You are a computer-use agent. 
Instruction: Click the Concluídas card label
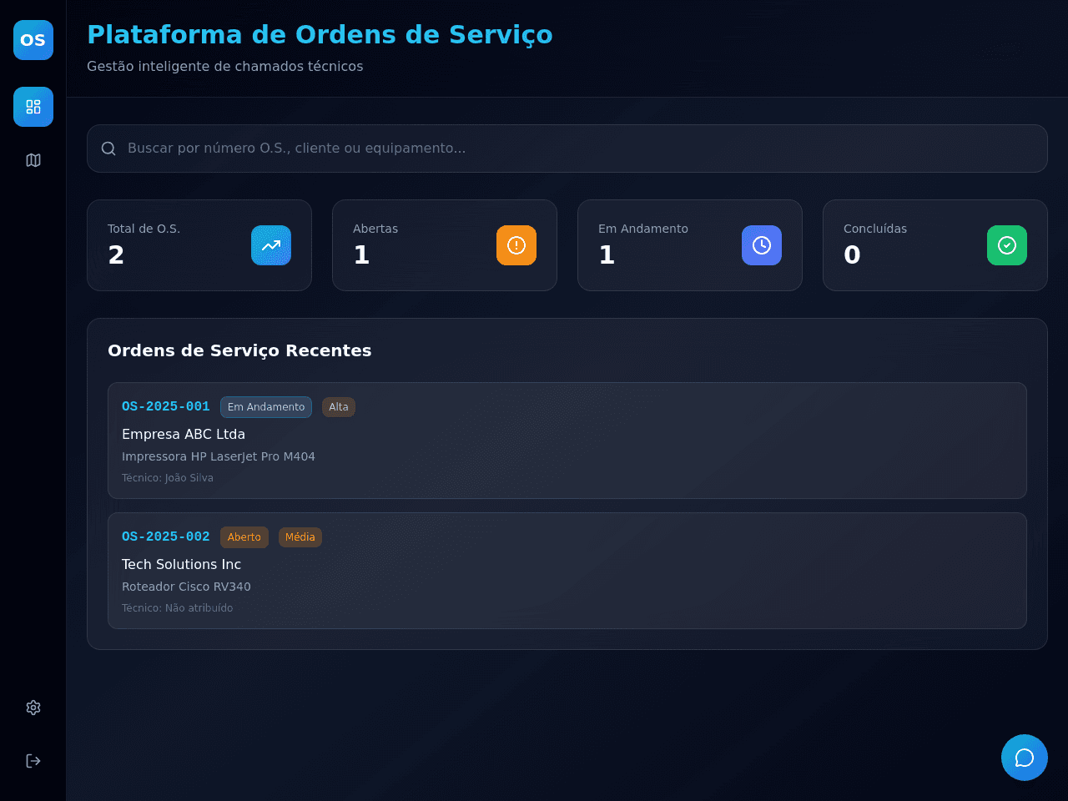coord(875,229)
